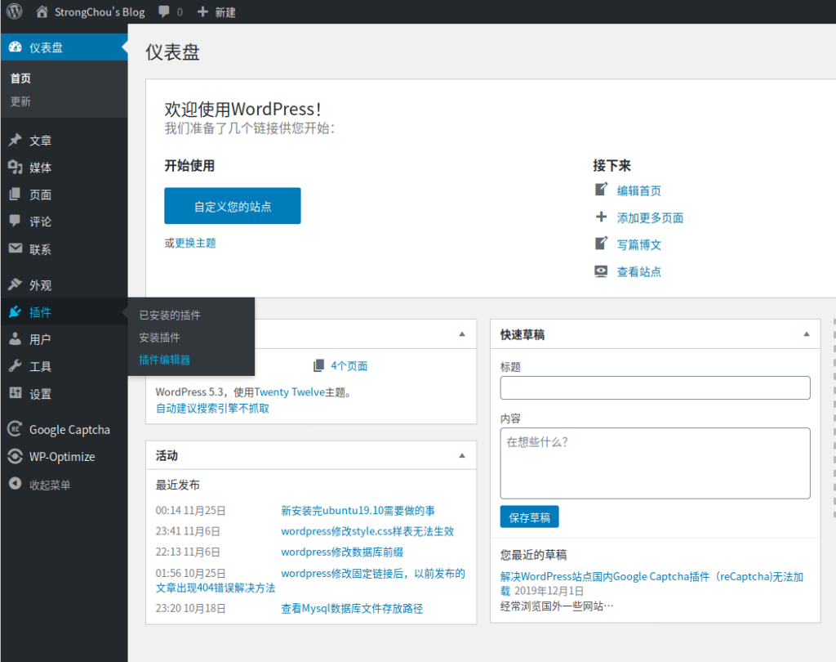Click the 媒体 media icon in sidebar
Image resolution: width=836 pixels, height=662 pixels.
click(15, 167)
